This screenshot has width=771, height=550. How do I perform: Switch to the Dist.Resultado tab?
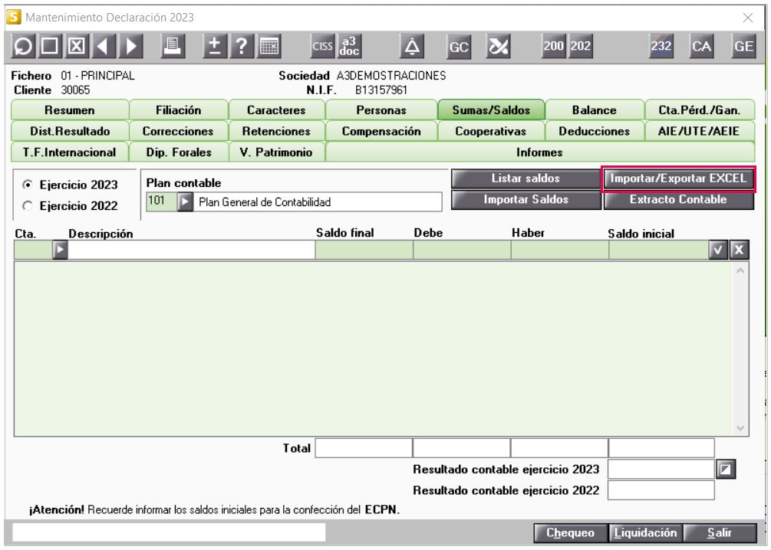[70, 131]
